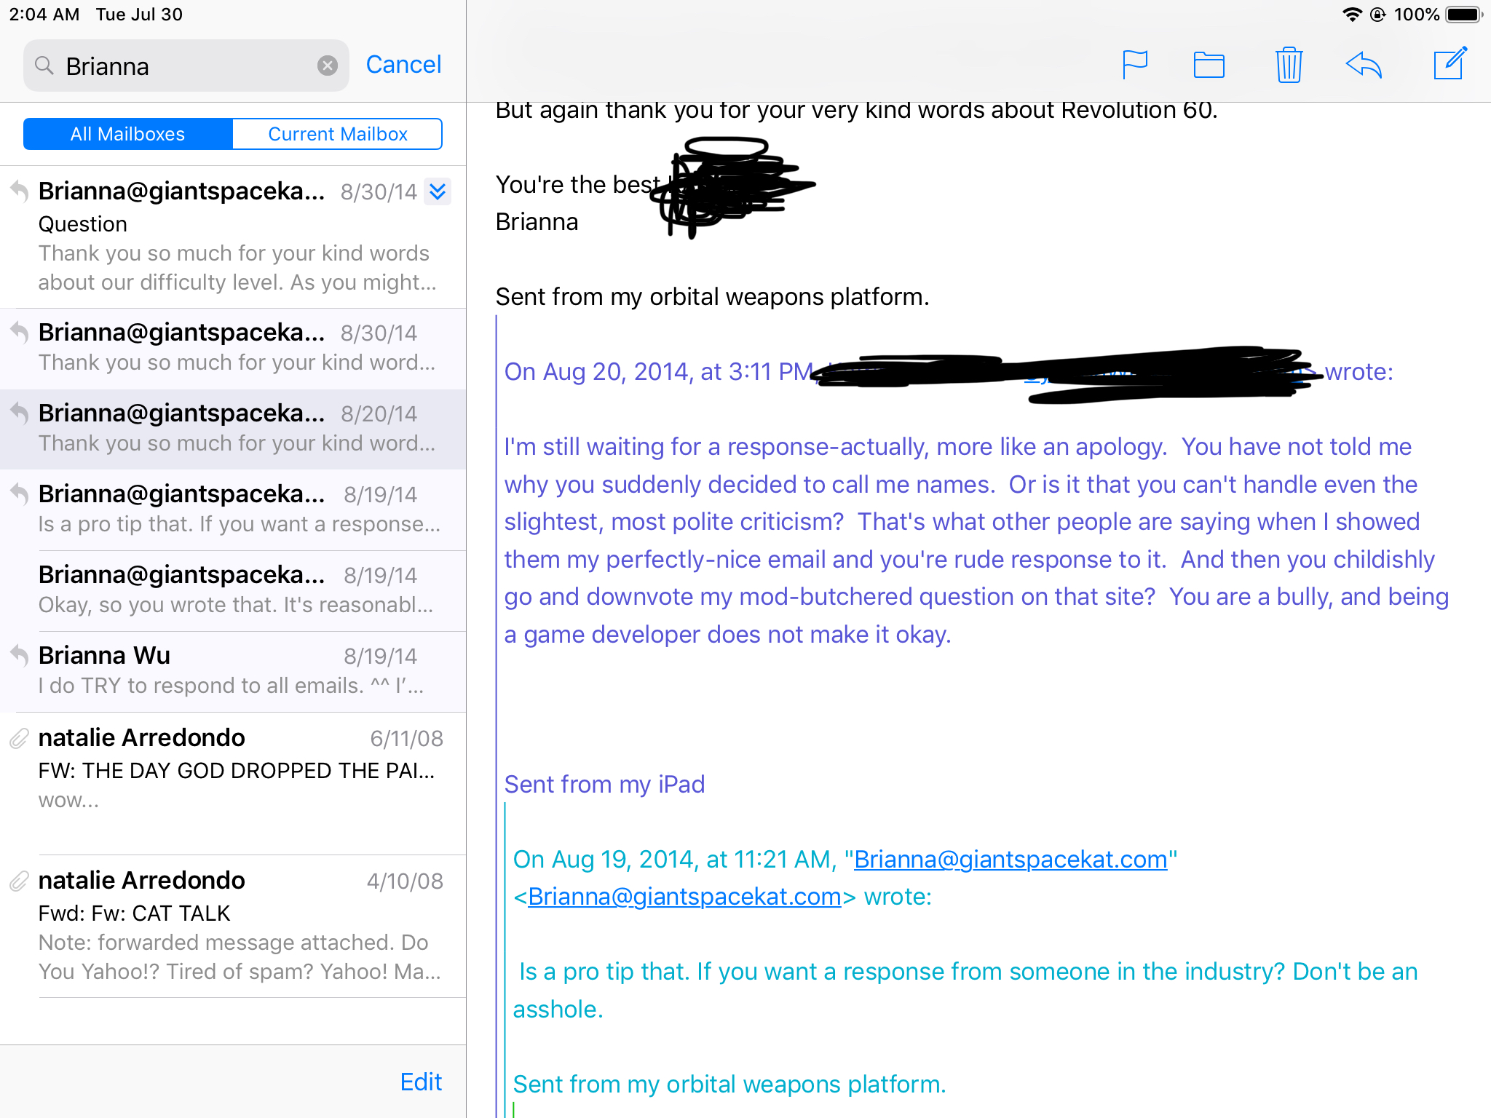
Task: Tap replied arrow on 'Is a pro tip' email
Action: 20,494
